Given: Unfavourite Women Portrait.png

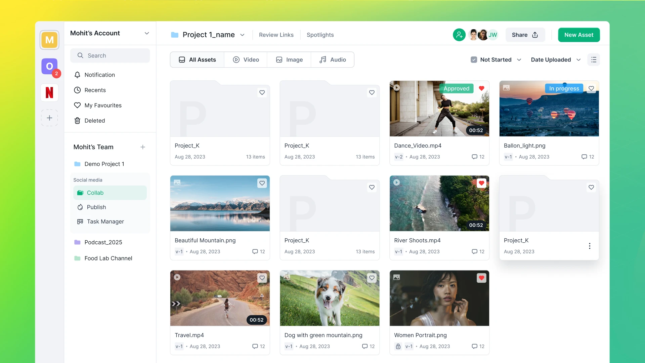Looking at the screenshot, I should [x=481, y=278].
